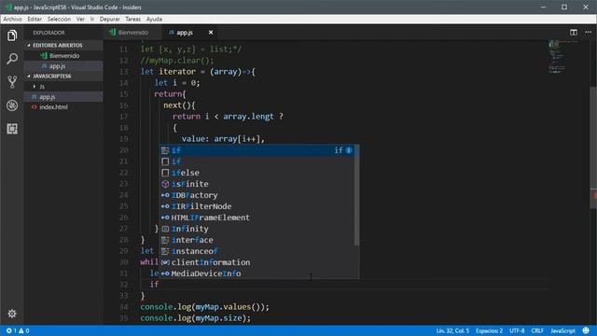Pick the instanceof suggestion
The image size is (597, 336).
coord(257,251)
